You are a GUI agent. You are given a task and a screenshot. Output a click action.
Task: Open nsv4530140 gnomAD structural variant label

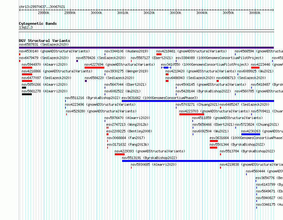pos(54,51)
